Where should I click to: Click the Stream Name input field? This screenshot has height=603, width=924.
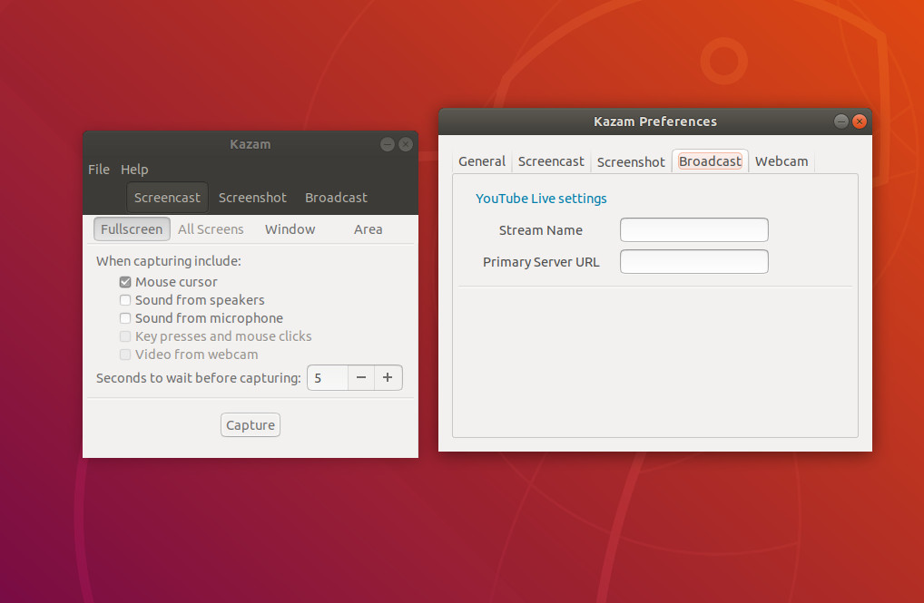[693, 230]
